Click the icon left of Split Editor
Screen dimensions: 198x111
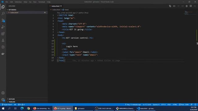187,6
